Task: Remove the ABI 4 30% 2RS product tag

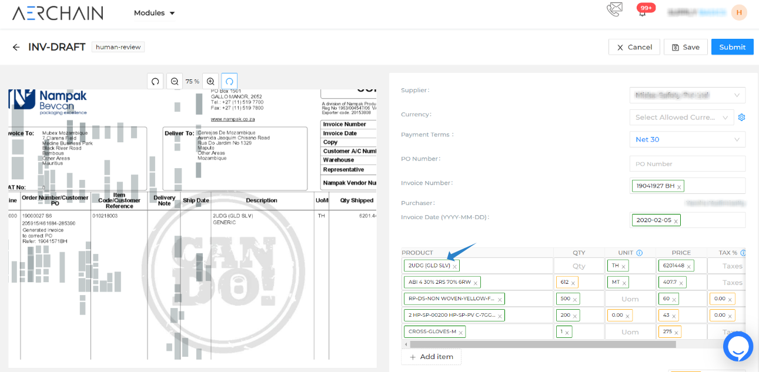Action: pos(476,283)
